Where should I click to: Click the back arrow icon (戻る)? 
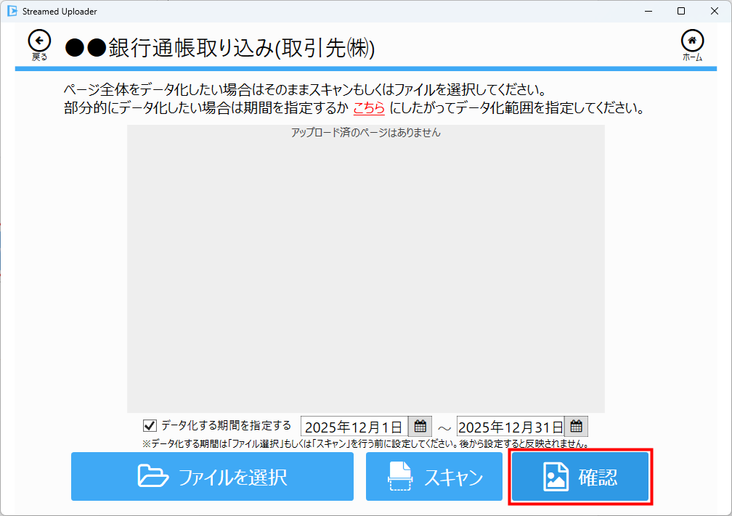click(x=39, y=41)
